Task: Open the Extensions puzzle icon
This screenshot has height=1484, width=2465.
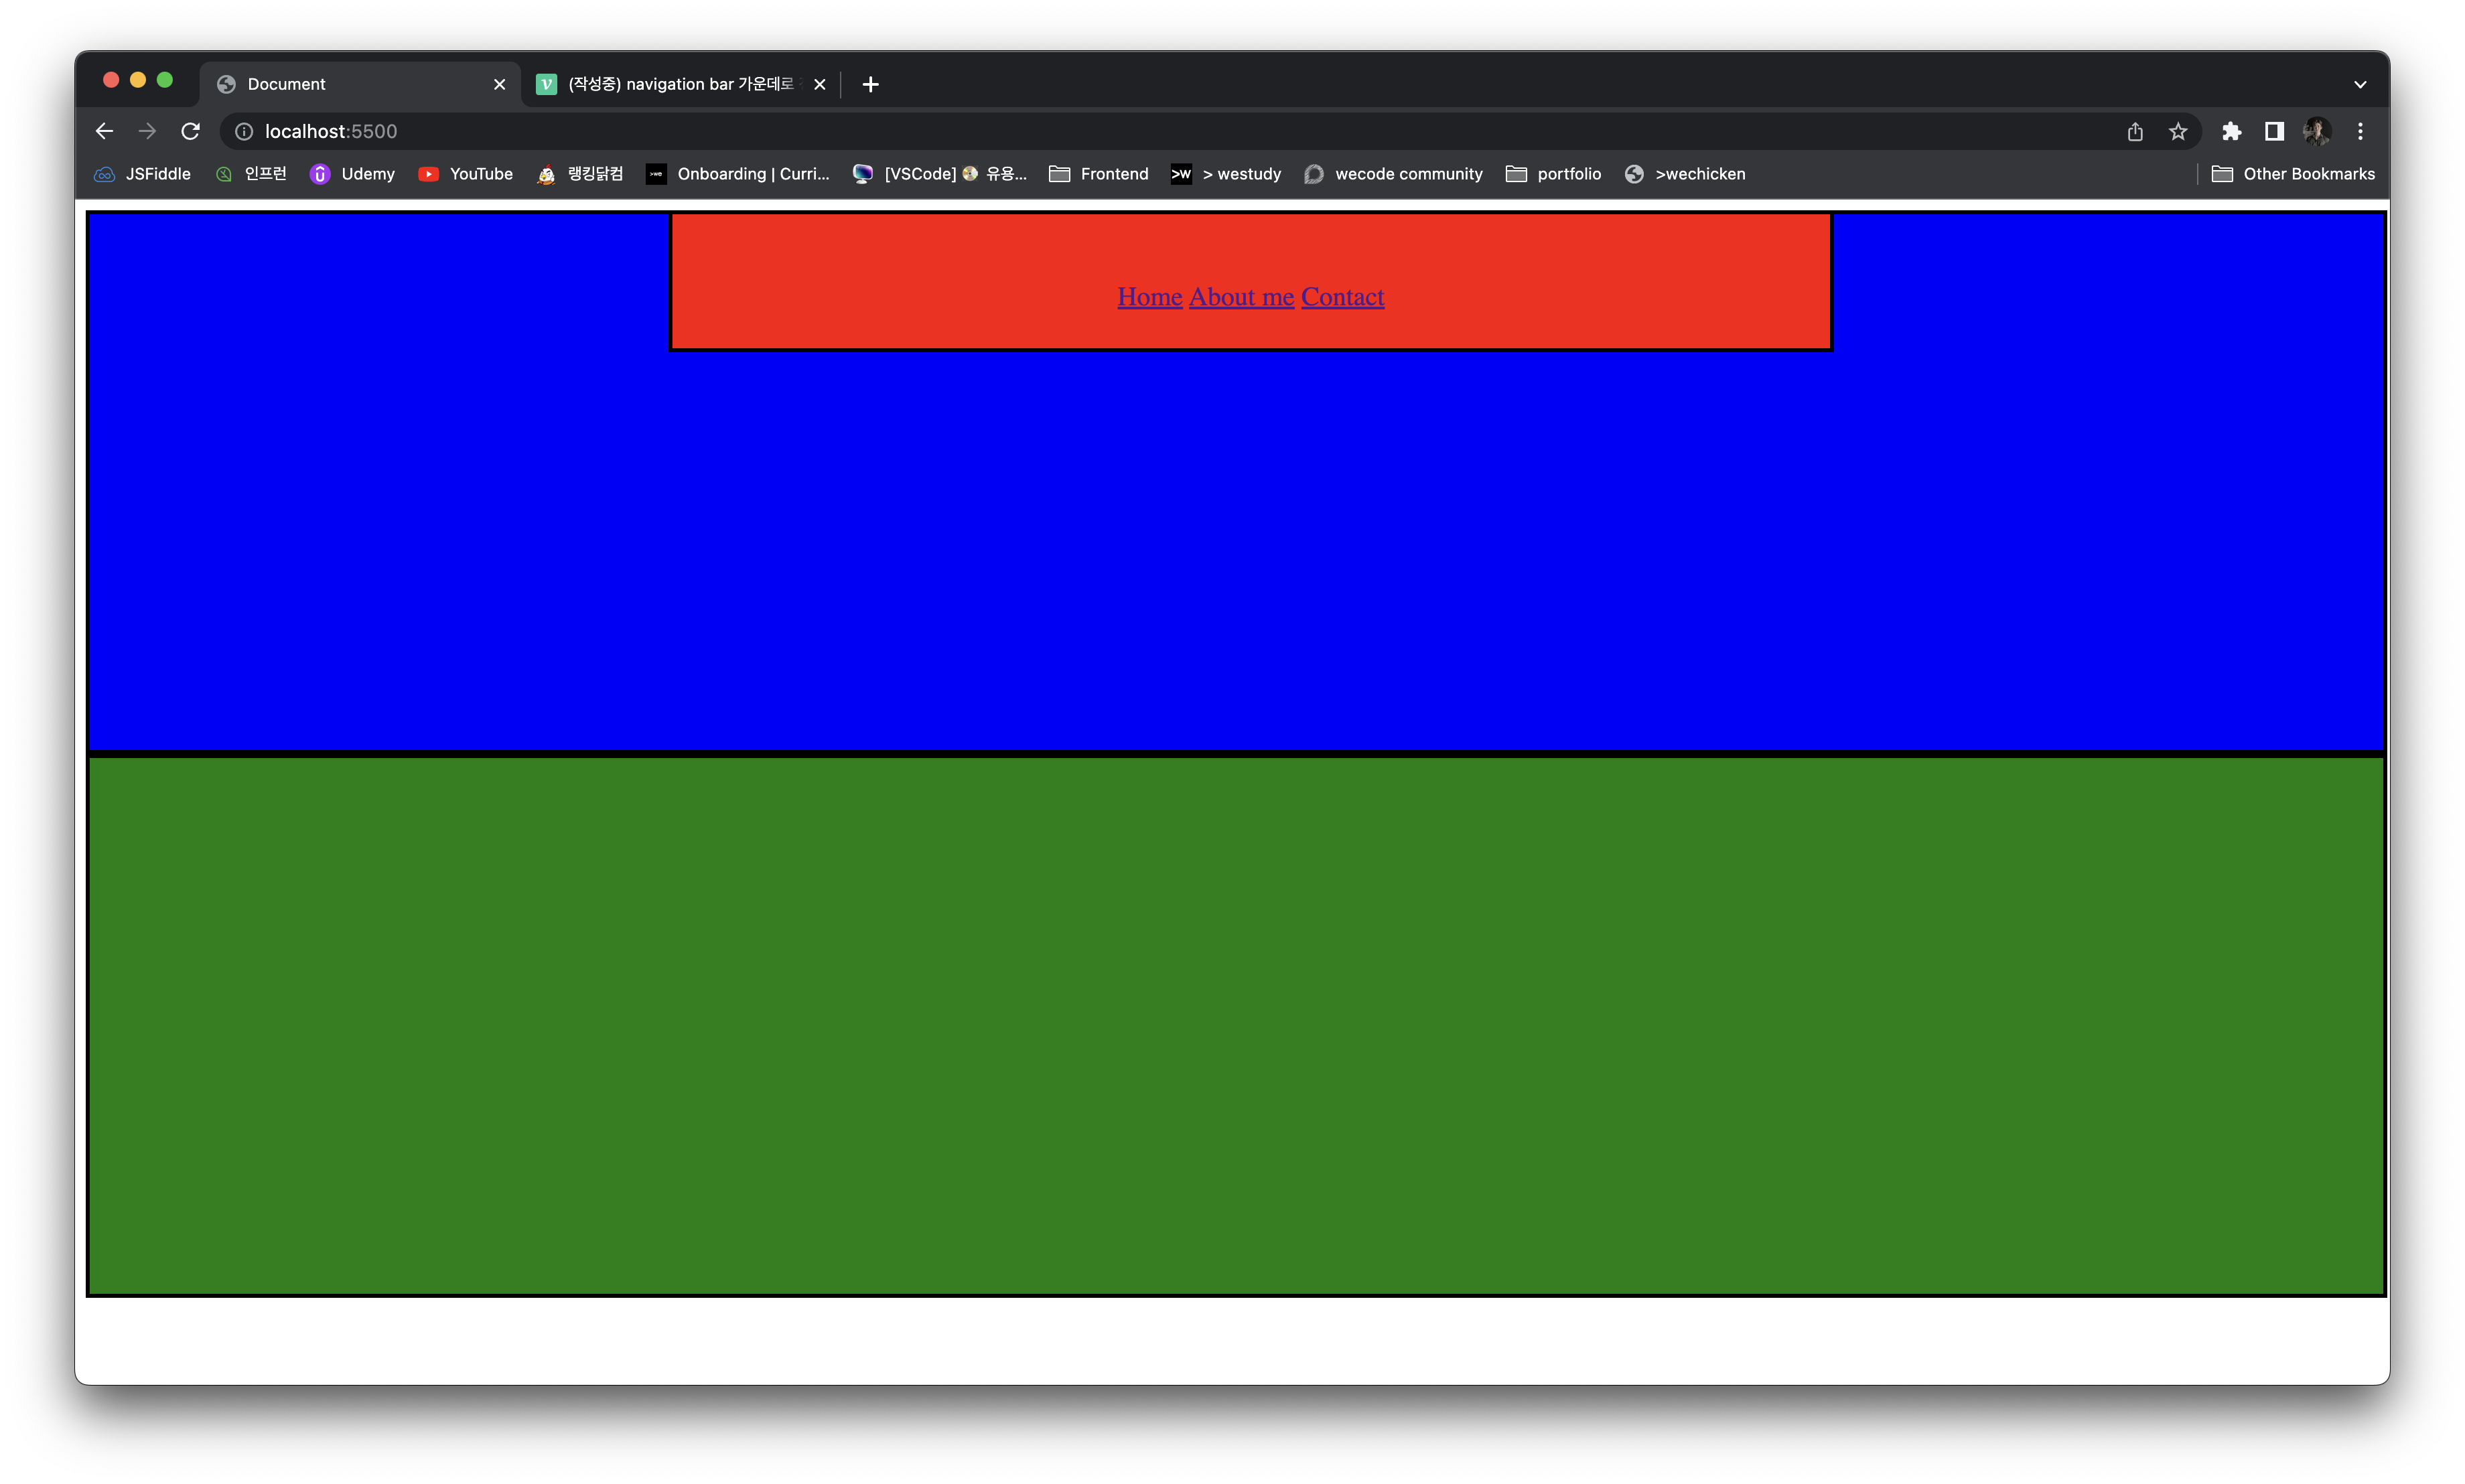Action: tap(2231, 131)
